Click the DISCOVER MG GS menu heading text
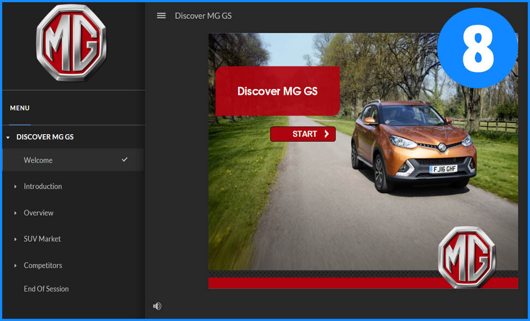This screenshot has height=321, width=530. point(45,137)
